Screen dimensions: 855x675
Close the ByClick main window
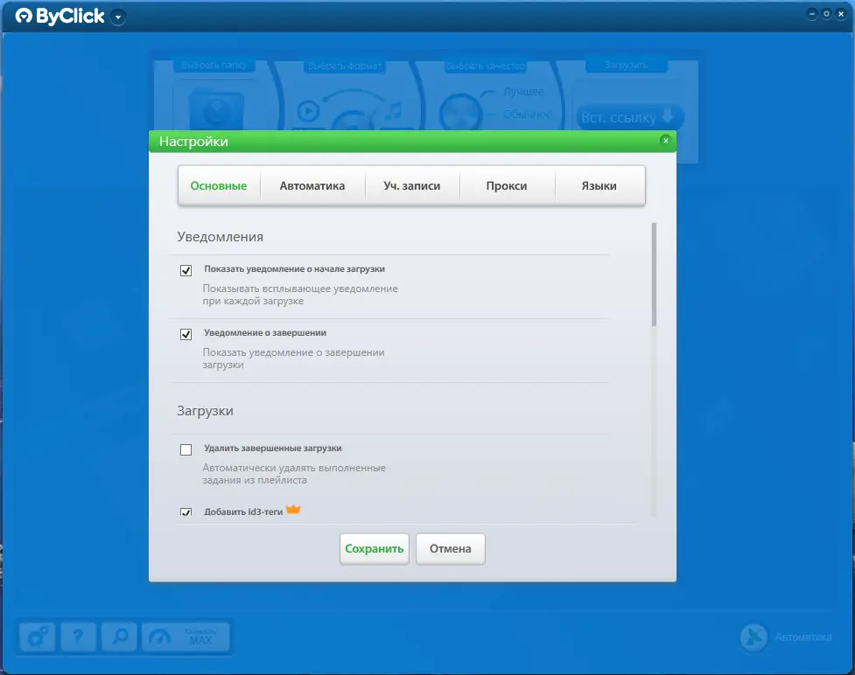click(841, 14)
